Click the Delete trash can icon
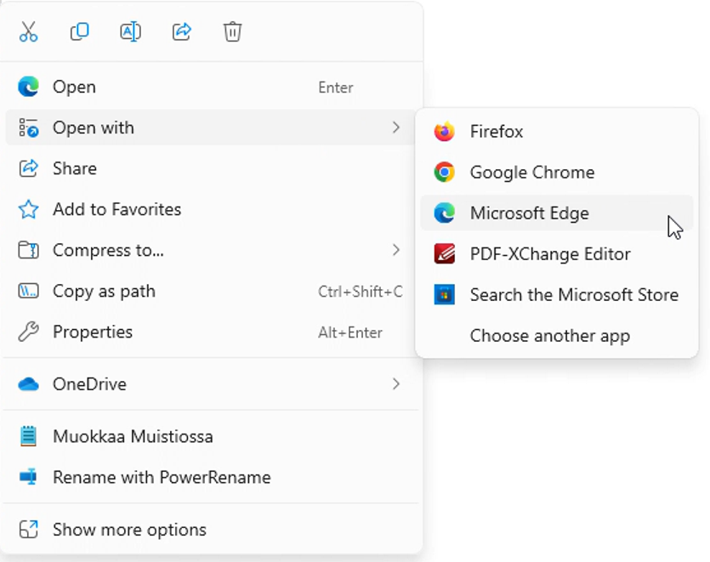Image resolution: width=710 pixels, height=562 pixels. [232, 31]
